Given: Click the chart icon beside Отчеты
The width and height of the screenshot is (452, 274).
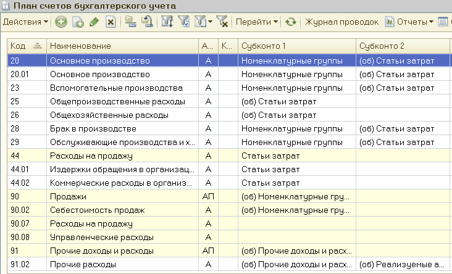Looking at the screenshot, I should [390, 22].
